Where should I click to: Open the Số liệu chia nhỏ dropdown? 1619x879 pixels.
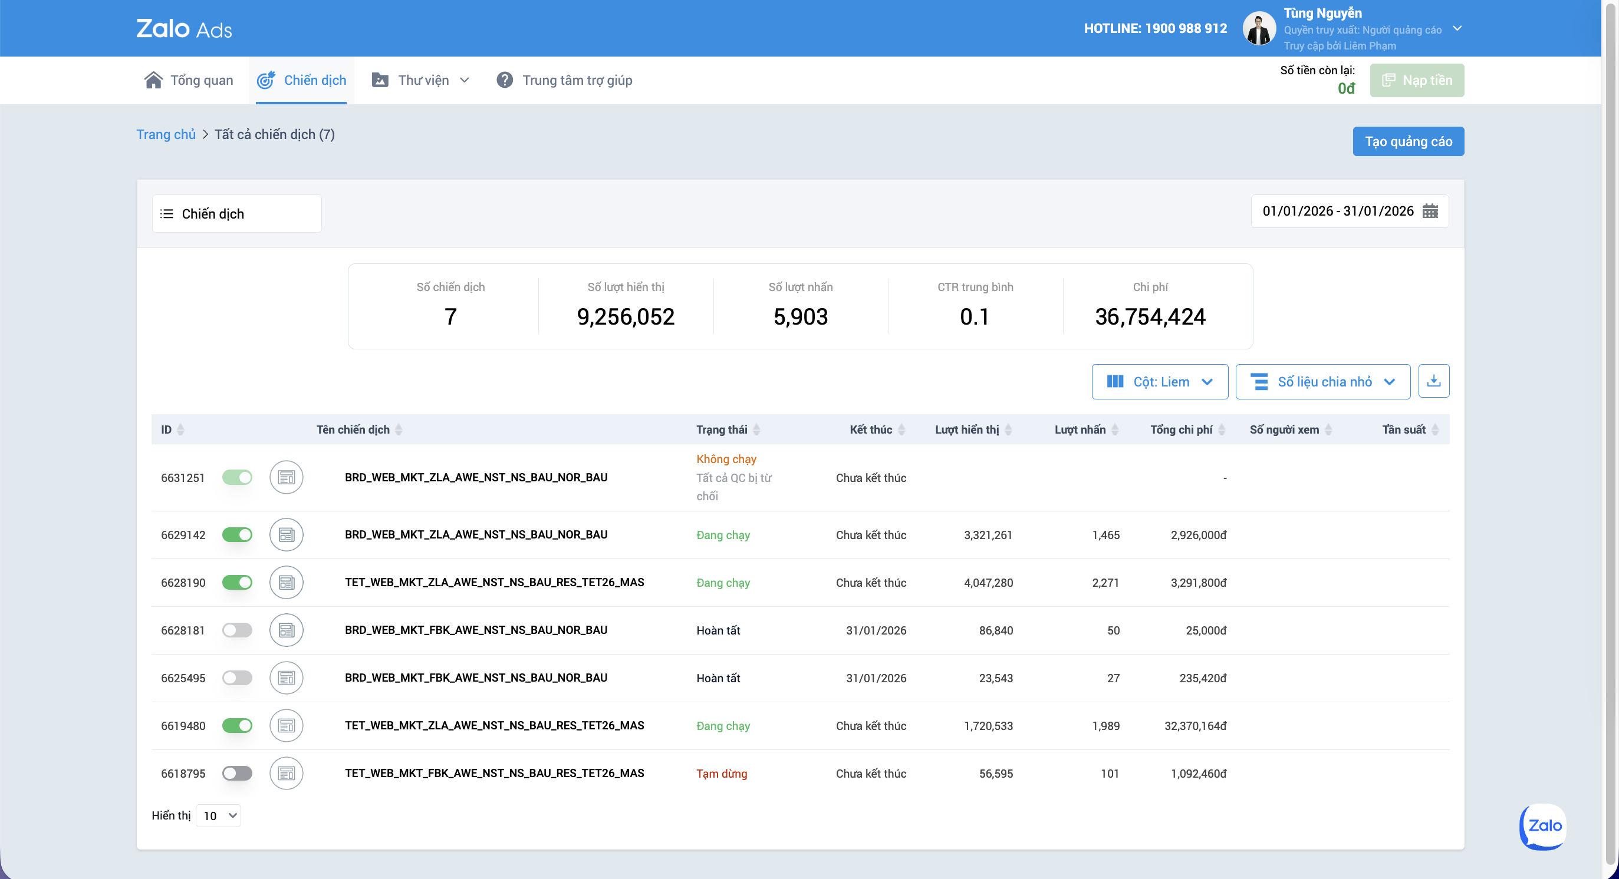(x=1322, y=381)
